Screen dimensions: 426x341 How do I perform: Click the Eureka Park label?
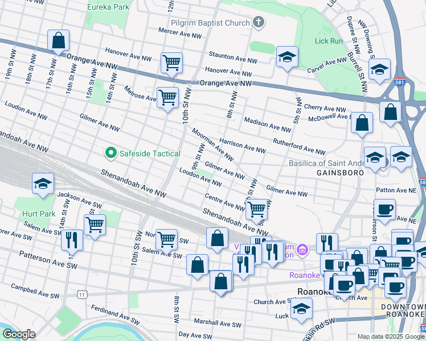[x=108, y=7]
